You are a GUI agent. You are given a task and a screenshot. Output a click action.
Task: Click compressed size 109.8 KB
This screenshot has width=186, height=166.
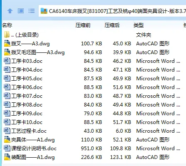tap(120, 149)
